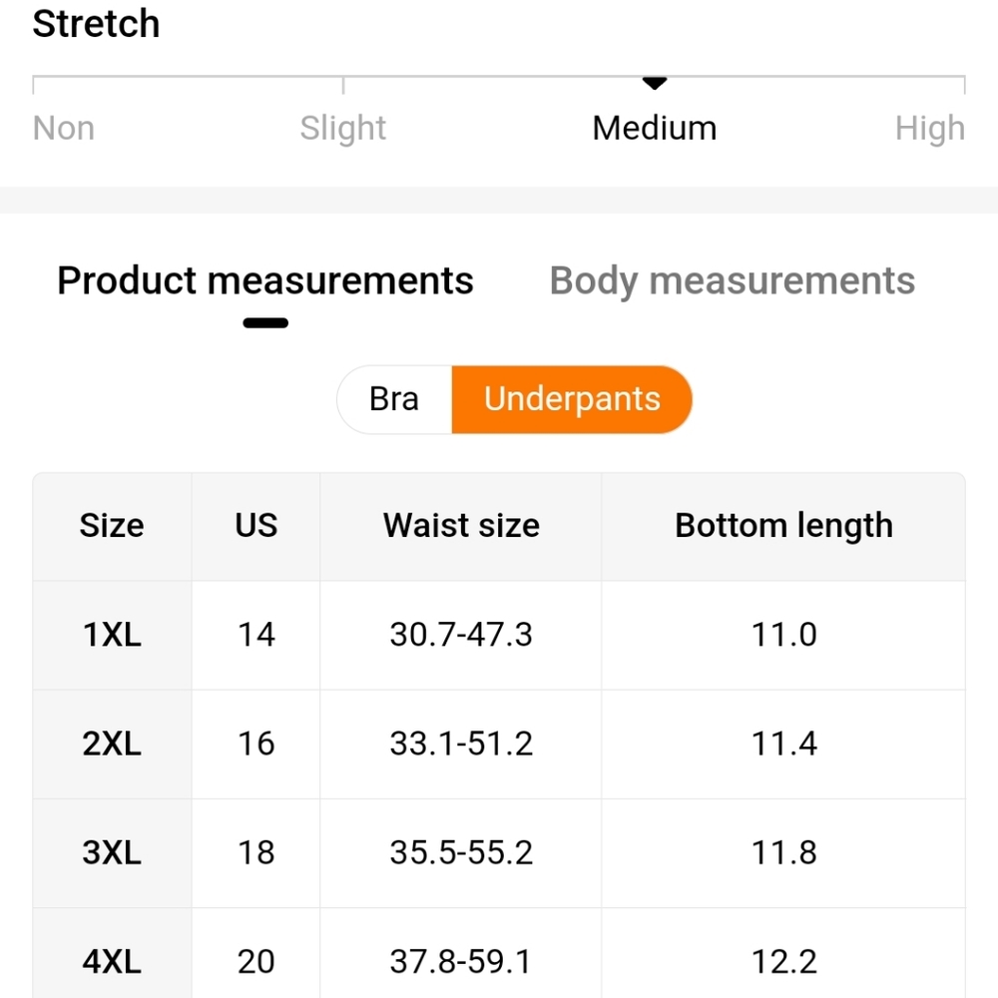Click the Size column header
998x998 pixels.
tap(112, 526)
